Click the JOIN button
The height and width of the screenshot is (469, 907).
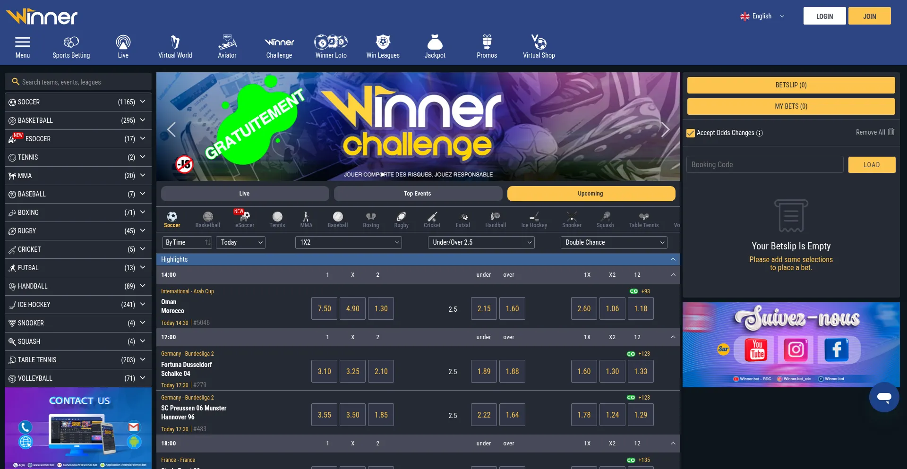click(869, 16)
